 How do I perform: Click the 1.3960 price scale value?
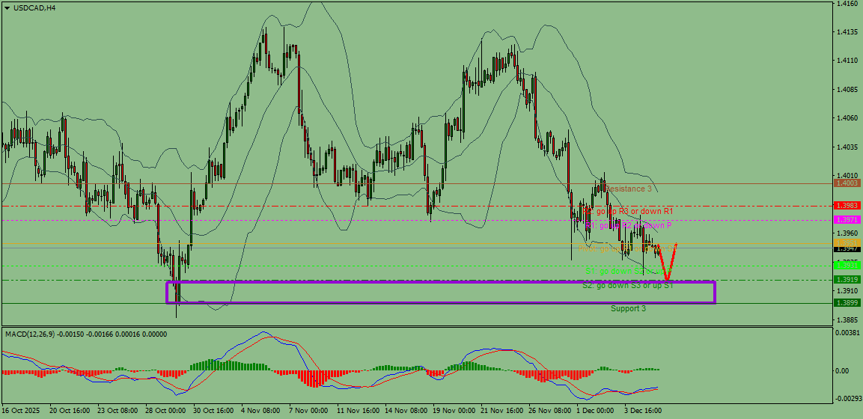coord(846,233)
